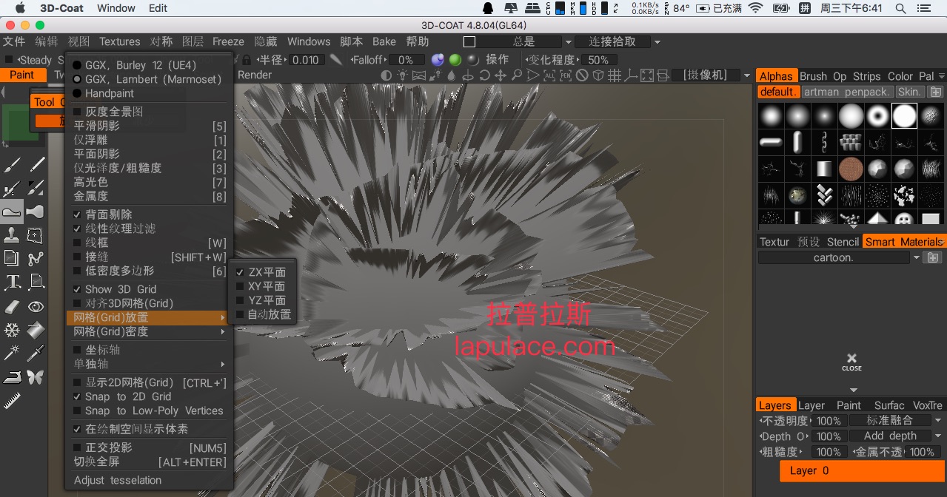Select the clothes iron smoothing tool

click(12, 377)
